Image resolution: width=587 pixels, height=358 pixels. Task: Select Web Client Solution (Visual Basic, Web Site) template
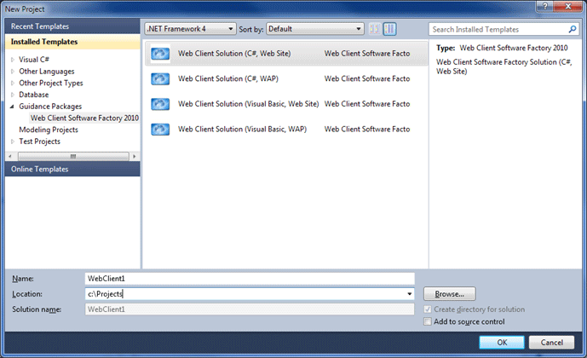pyautogui.click(x=286, y=104)
